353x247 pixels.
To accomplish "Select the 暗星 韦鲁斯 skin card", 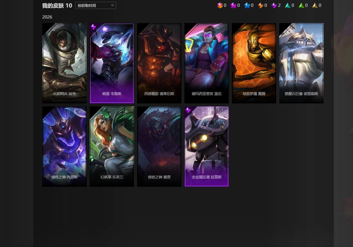I will point(112,63).
